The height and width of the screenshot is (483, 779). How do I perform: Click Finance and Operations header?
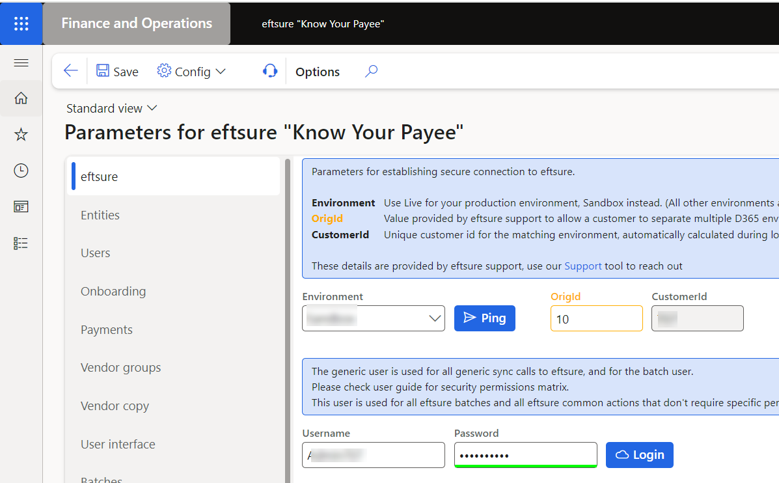pos(137,23)
